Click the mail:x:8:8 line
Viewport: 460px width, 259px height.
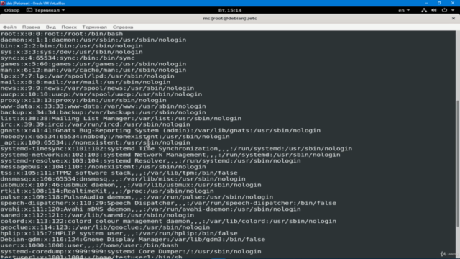tap(86, 82)
